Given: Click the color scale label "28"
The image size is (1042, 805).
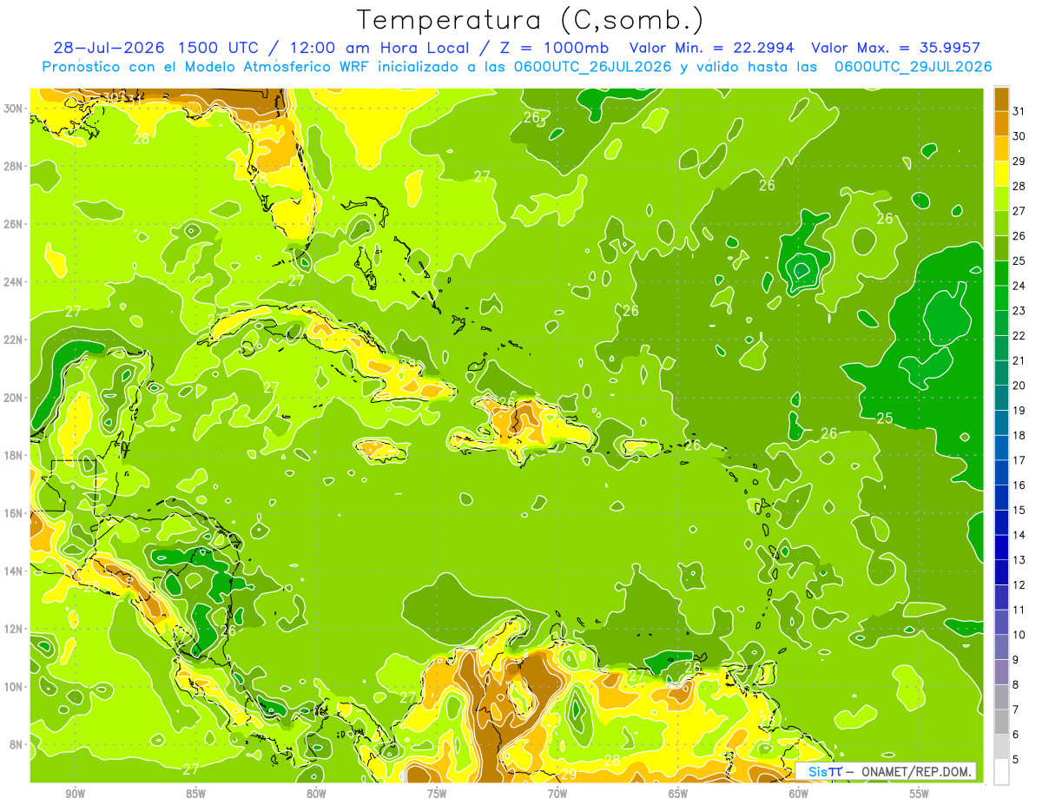Looking at the screenshot, I should [1019, 186].
